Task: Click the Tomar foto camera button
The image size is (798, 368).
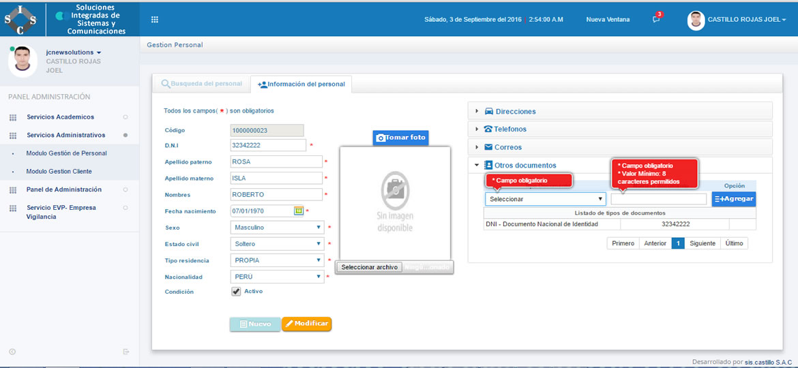Action: pyautogui.click(x=401, y=138)
